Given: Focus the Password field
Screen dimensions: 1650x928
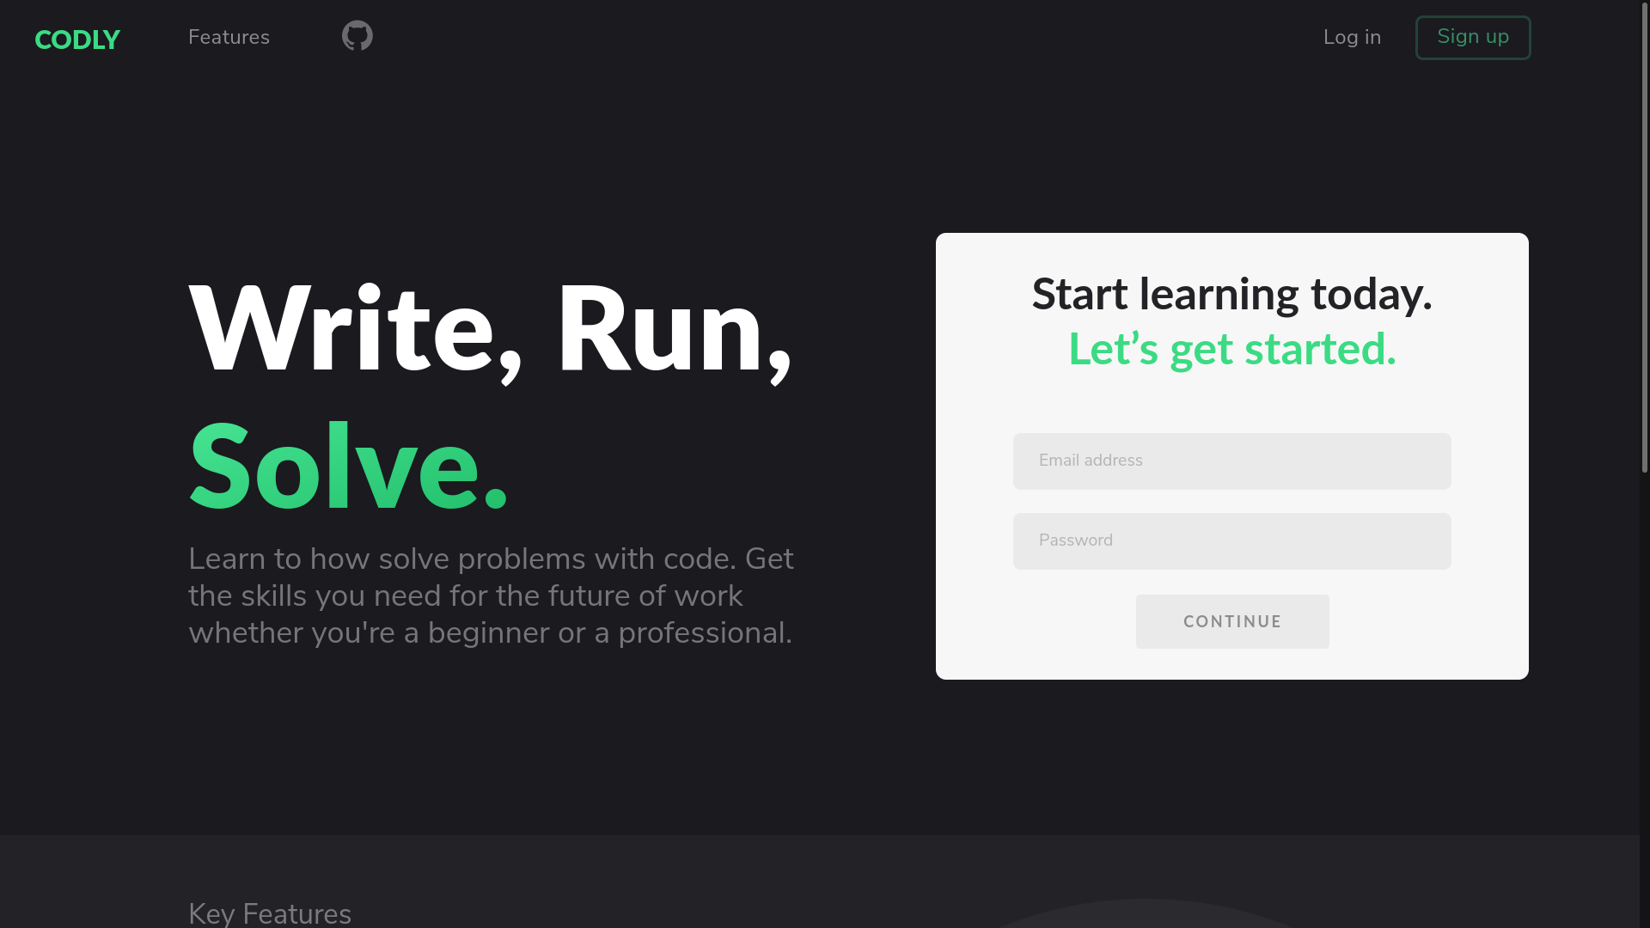Looking at the screenshot, I should 1231,541.
